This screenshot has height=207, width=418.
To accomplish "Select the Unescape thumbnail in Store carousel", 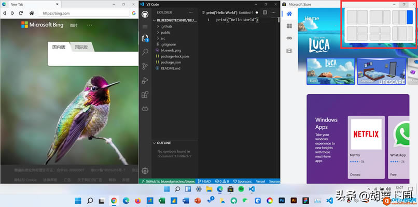I will point(382,71).
